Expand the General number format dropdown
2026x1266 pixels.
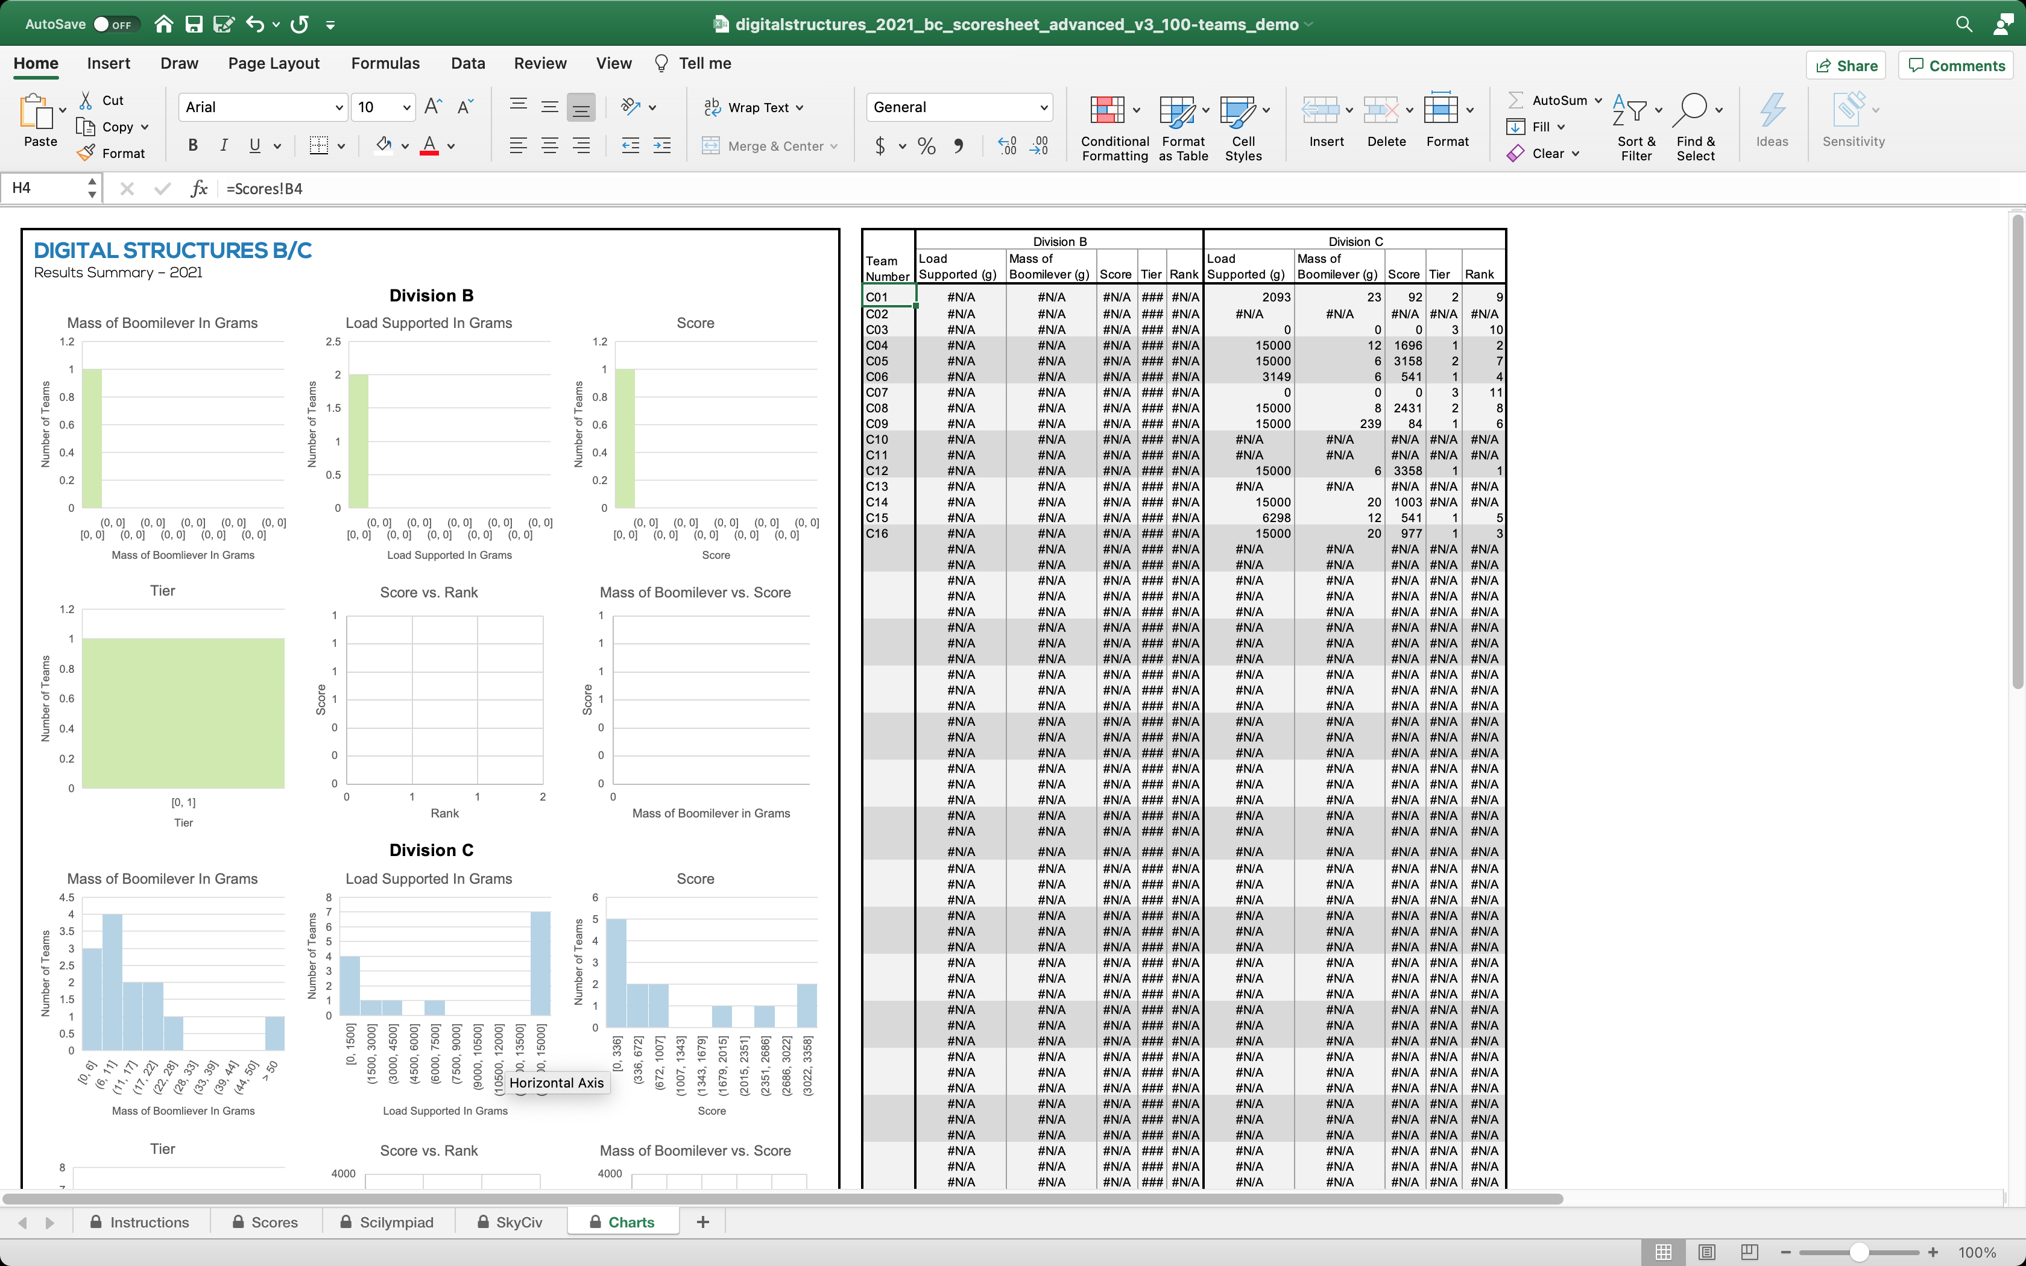[1044, 107]
